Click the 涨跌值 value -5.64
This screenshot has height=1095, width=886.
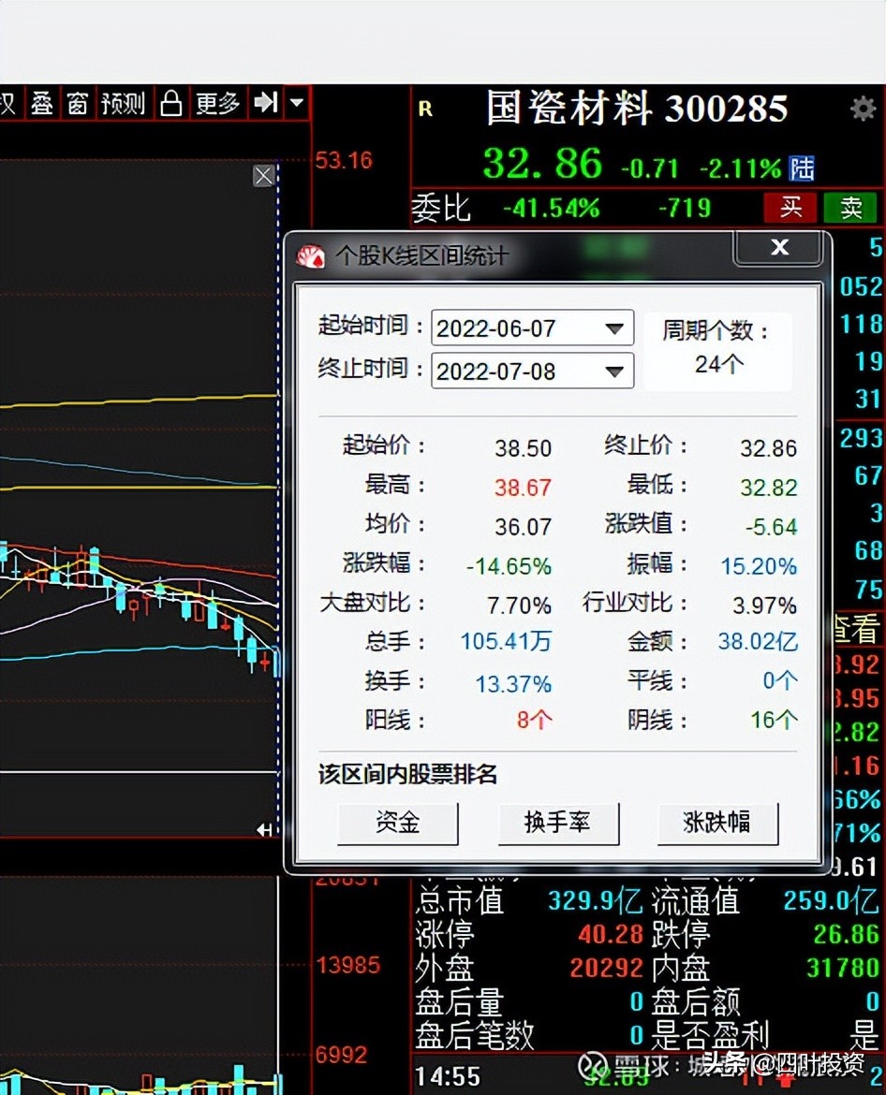pos(772,526)
